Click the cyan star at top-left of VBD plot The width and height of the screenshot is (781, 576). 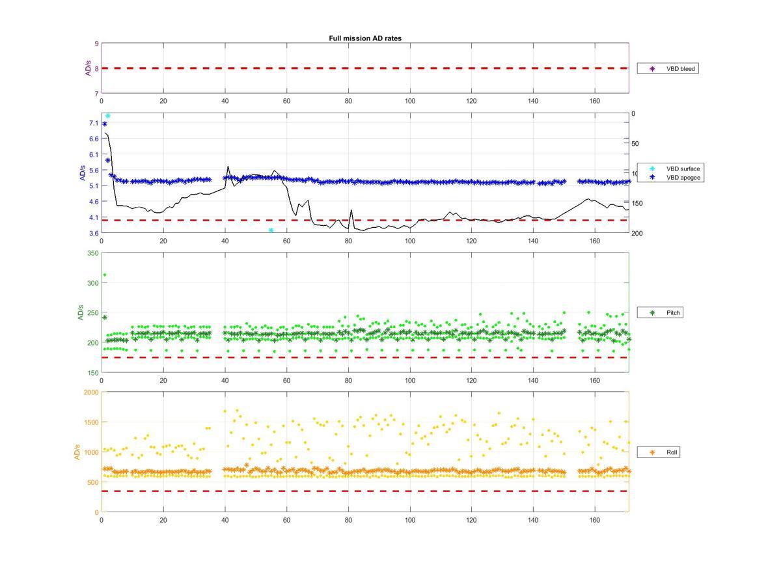tap(107, 116)
